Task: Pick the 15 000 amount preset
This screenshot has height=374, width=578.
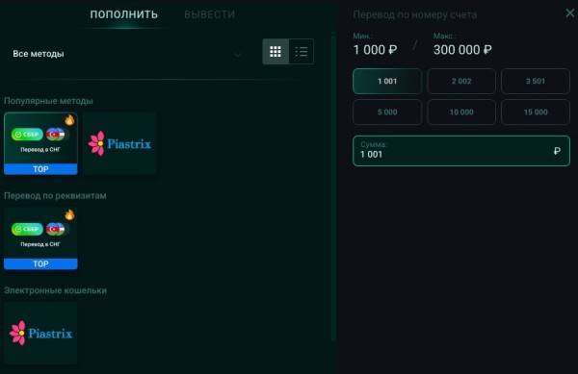Action: tap(536, 112)
